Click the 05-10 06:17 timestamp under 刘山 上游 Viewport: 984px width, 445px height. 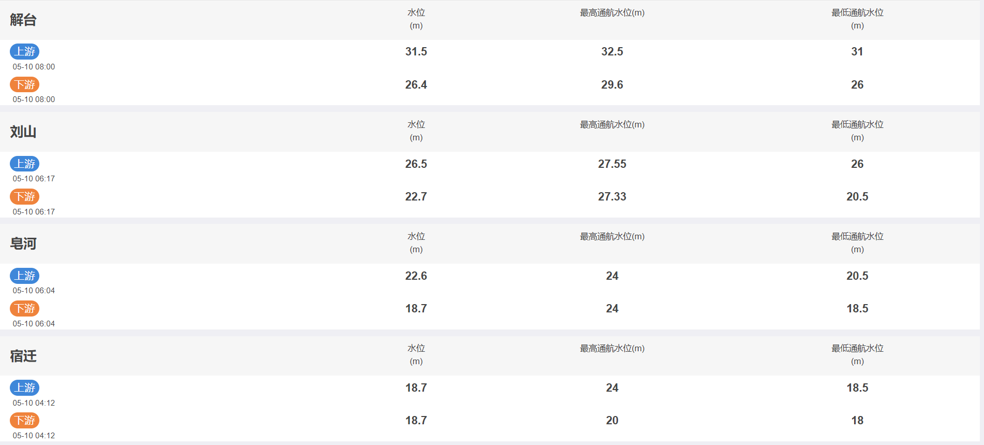(34, 179)
